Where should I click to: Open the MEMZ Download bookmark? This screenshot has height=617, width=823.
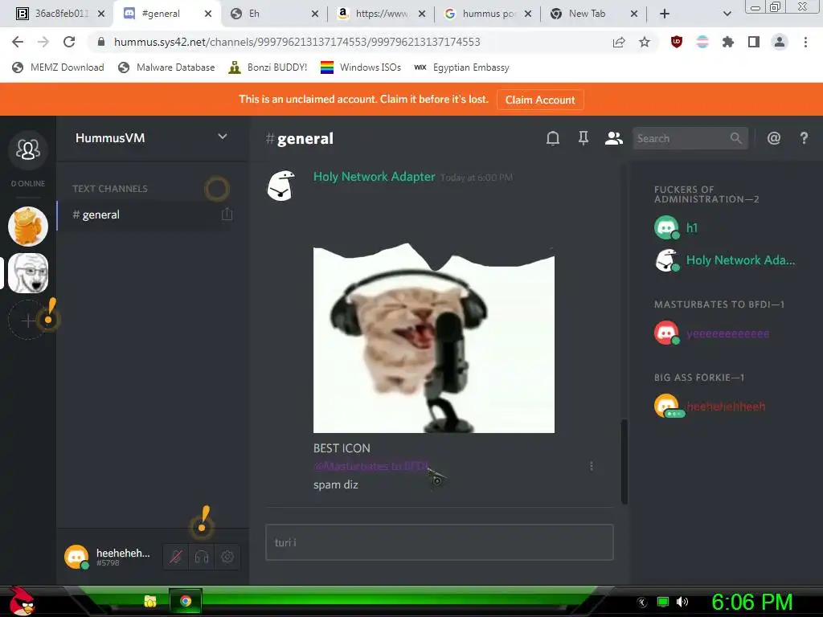(58, 67)
